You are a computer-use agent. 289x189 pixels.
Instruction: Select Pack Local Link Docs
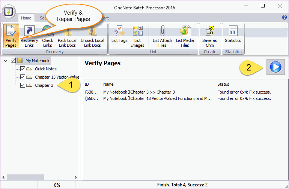point(67,36)
